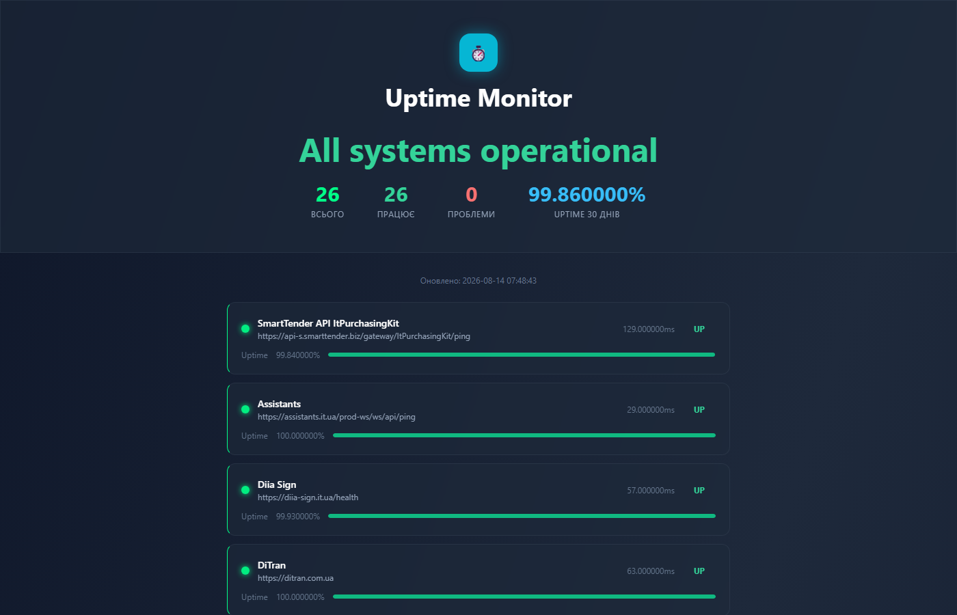Click the Uptime Monitor title
The height and width of the screenshot is (615, 957).
click(x=478, y=98)
